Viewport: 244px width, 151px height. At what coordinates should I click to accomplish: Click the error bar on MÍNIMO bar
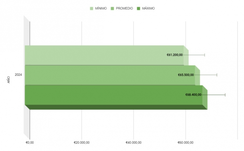(x=197, y=55)
